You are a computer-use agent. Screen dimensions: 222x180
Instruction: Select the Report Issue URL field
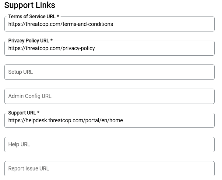(109, 169)
